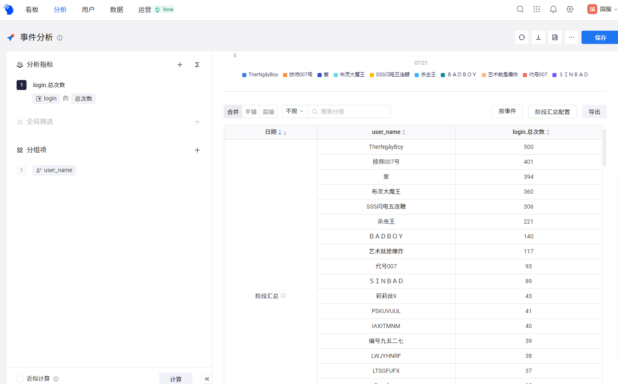Click the app logo icon

(x=8, y=9)
